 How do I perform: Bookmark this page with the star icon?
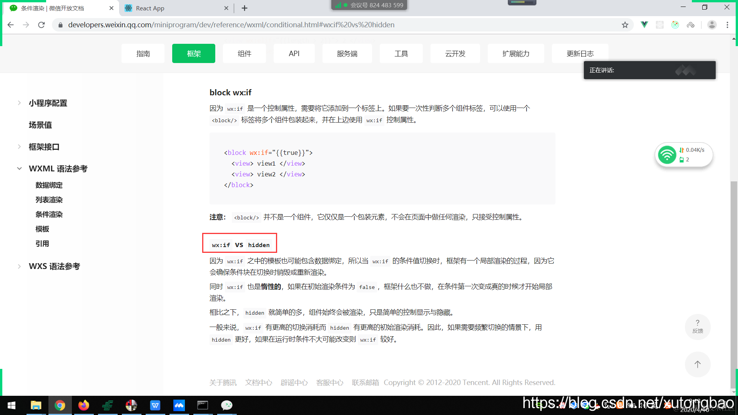pos(625,25)
